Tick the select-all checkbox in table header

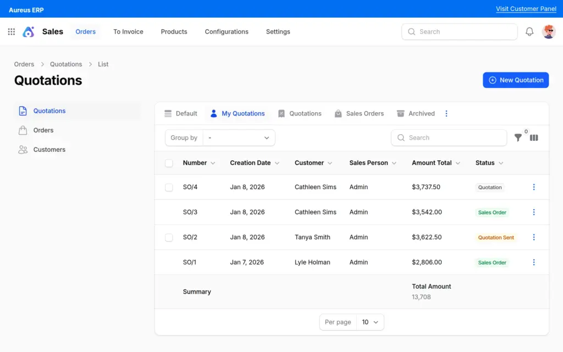[x=169, y=163]
